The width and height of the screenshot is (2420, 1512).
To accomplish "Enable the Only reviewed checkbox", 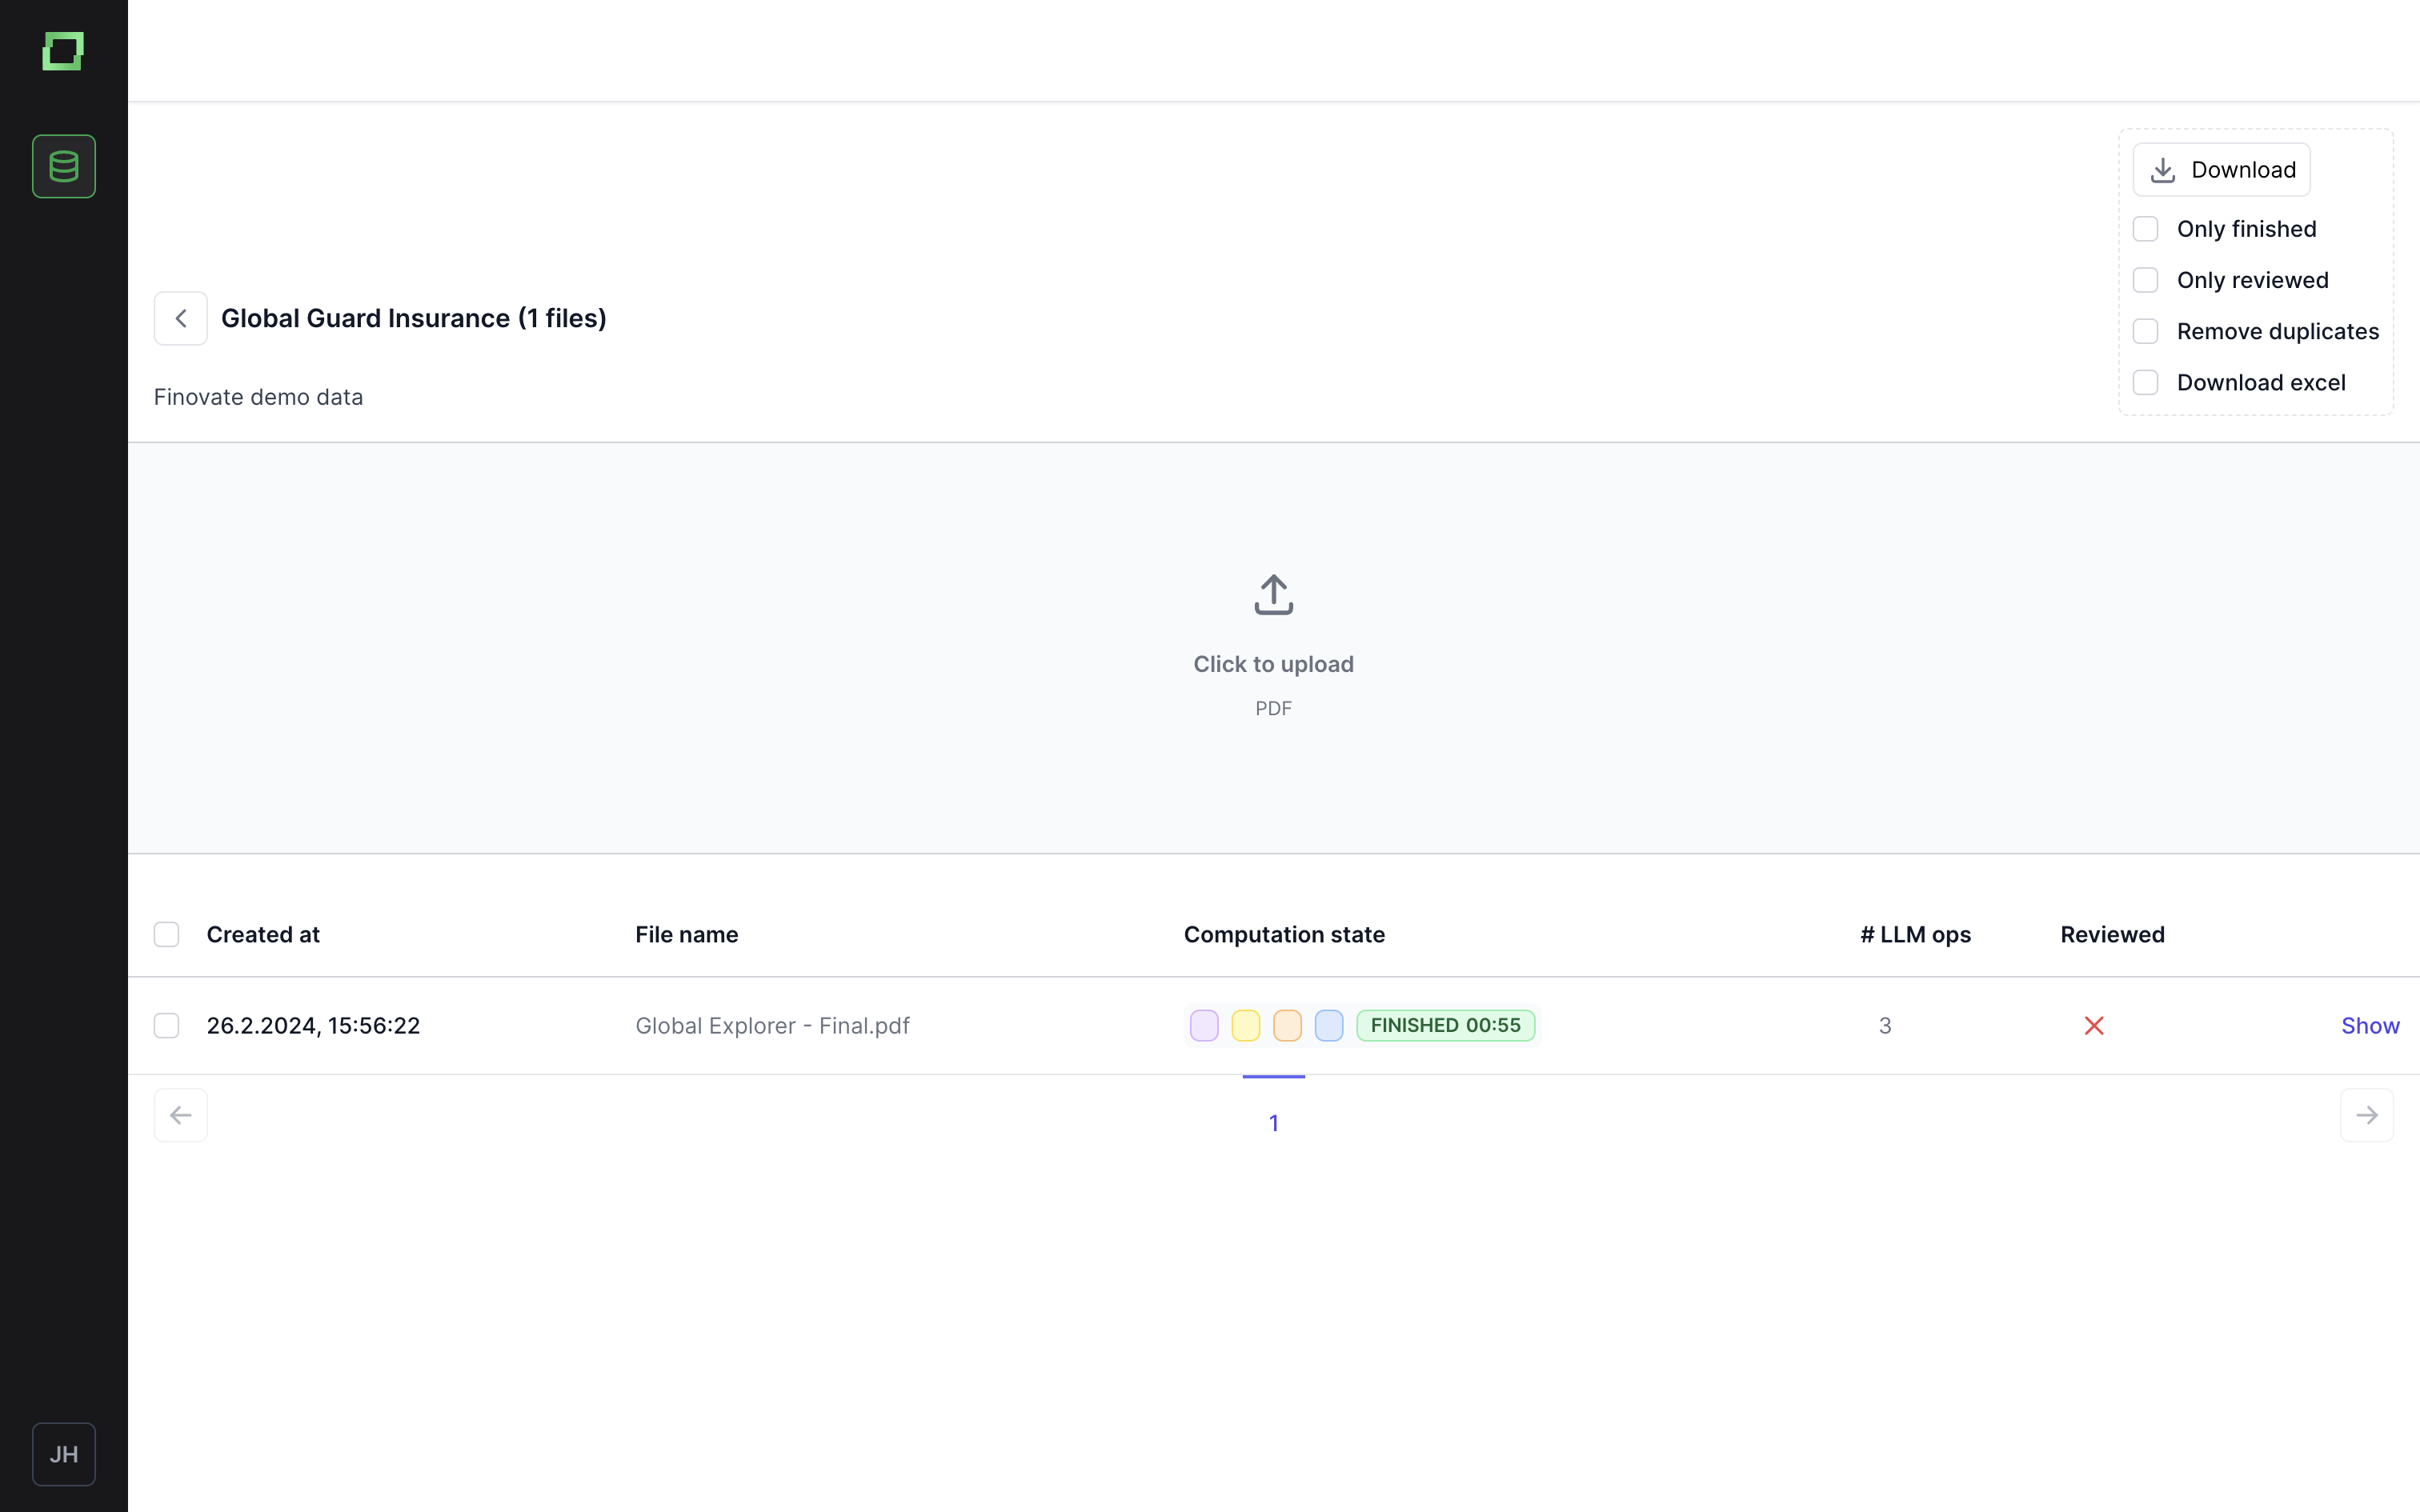I will 2145,280.
